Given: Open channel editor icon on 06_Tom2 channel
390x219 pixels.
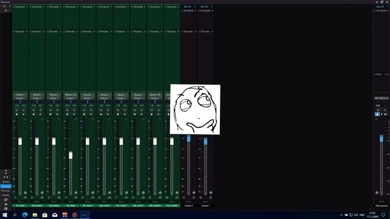Looking at the screenshot, I should [110, 197].
